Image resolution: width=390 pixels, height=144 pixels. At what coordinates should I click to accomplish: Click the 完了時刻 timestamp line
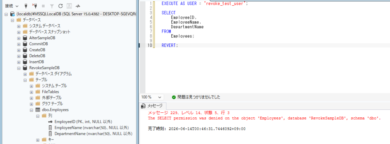point(197,129)
